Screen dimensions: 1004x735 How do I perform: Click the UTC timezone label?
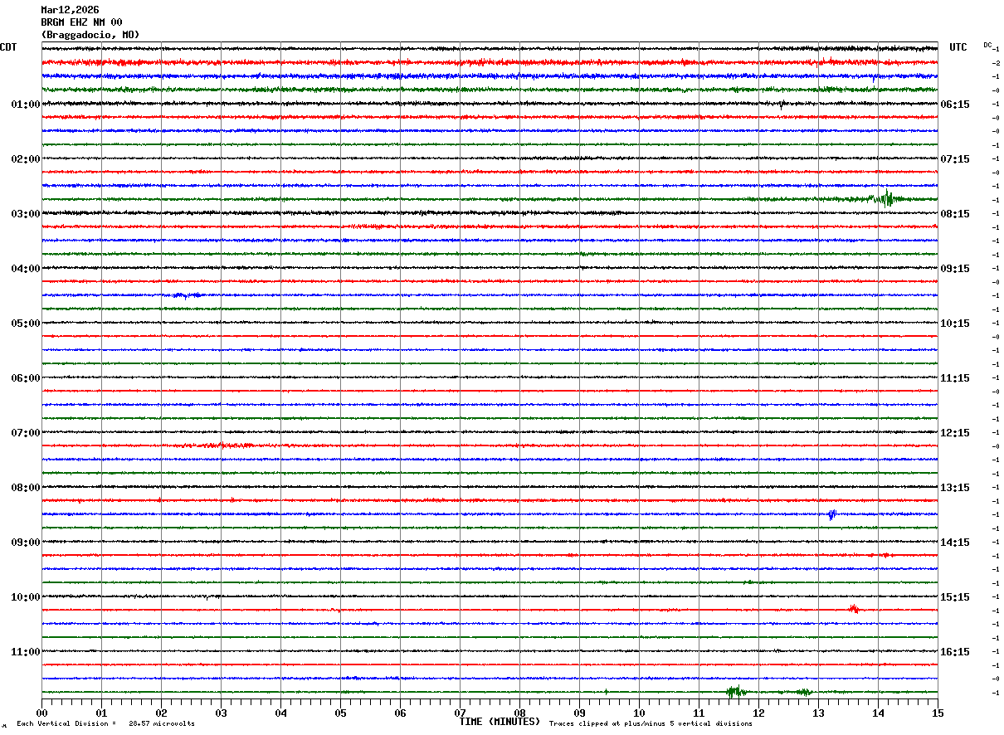tap(958, 47)
